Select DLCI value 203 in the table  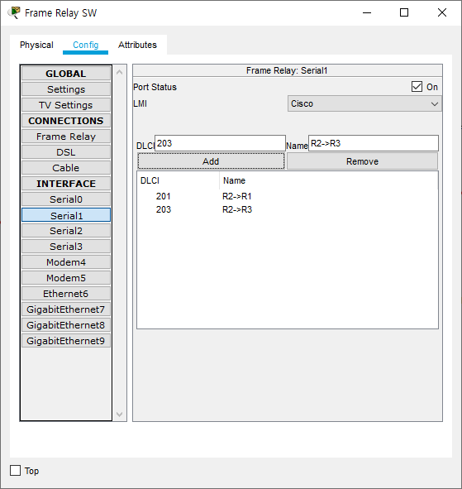click(164, 209)
